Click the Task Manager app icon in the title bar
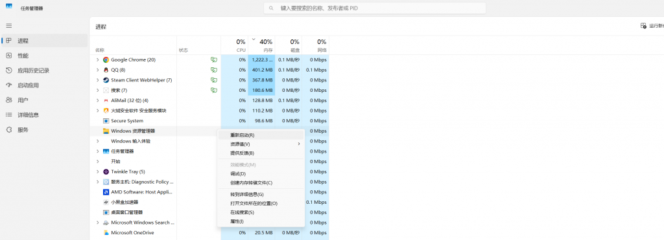664x240 pixels. click(9, 6)
